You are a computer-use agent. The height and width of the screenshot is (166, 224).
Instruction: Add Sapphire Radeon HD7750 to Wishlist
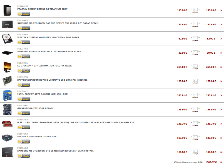[24, 85]
